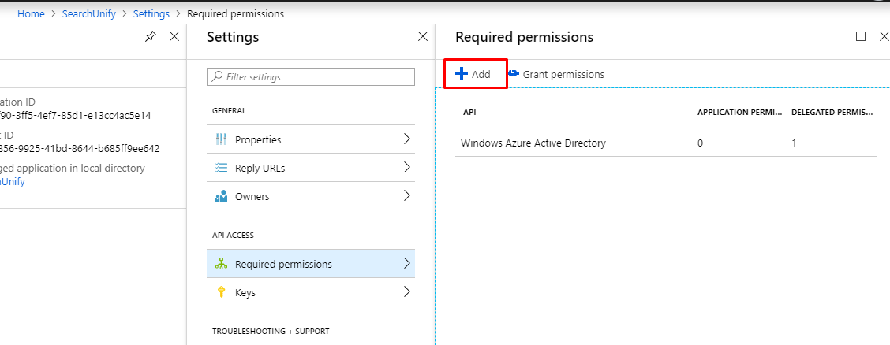Select Windows Azure Active Directory row
This screenshot has width=890, height=345.
[x=533, y=143]
